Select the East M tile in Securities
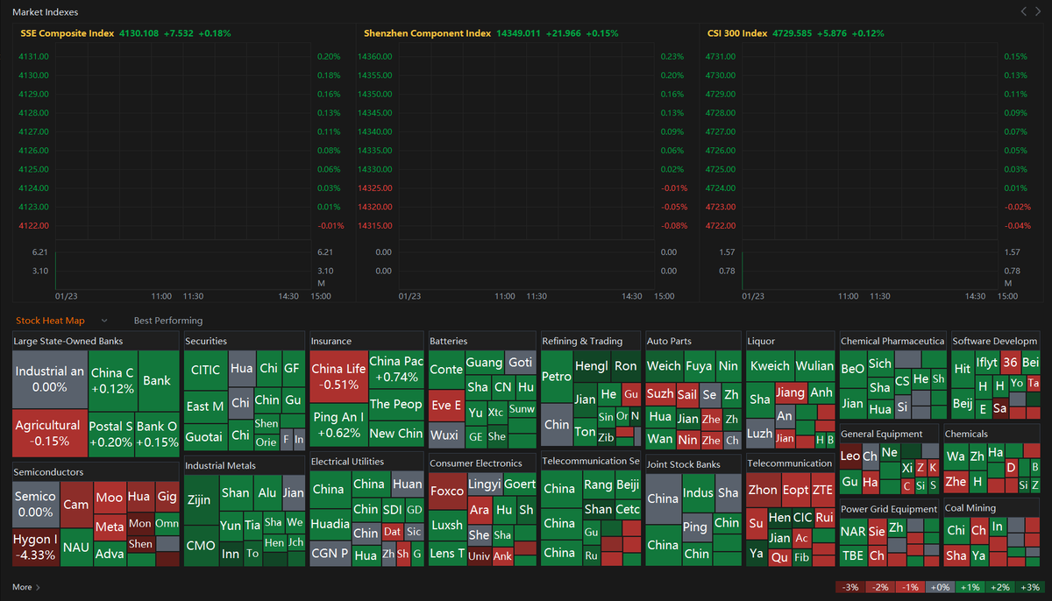This screenshot has width=1052, height=601. click(206, 406)
